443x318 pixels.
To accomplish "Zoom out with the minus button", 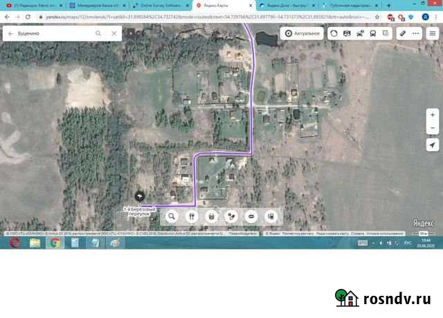I will pyautogui.click(x=432, y=128).
